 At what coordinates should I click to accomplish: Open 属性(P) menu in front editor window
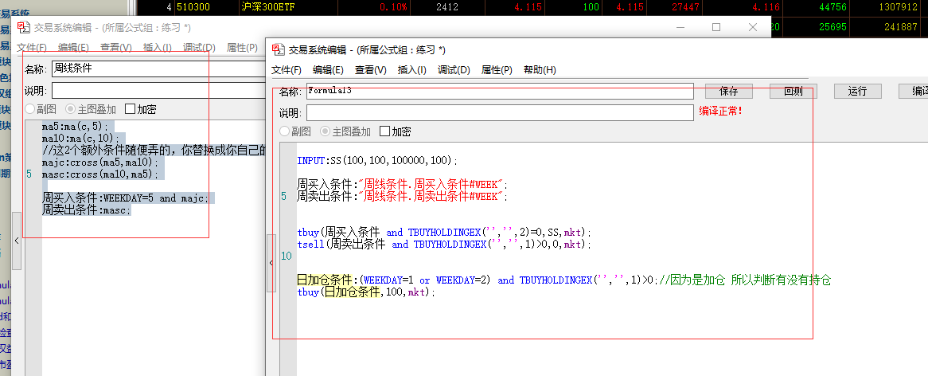click(x=497, y=70)
